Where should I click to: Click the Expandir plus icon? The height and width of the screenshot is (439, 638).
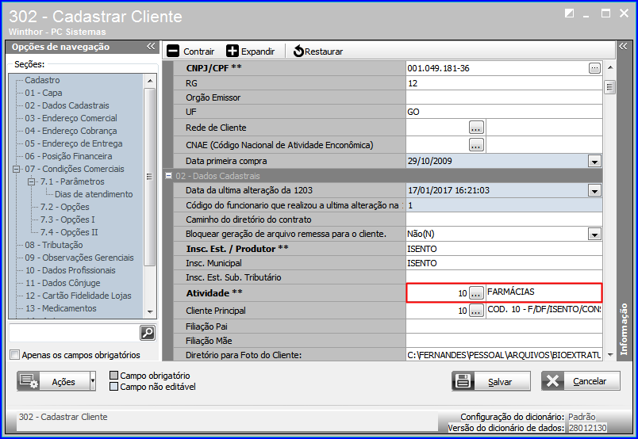[233, 52]
